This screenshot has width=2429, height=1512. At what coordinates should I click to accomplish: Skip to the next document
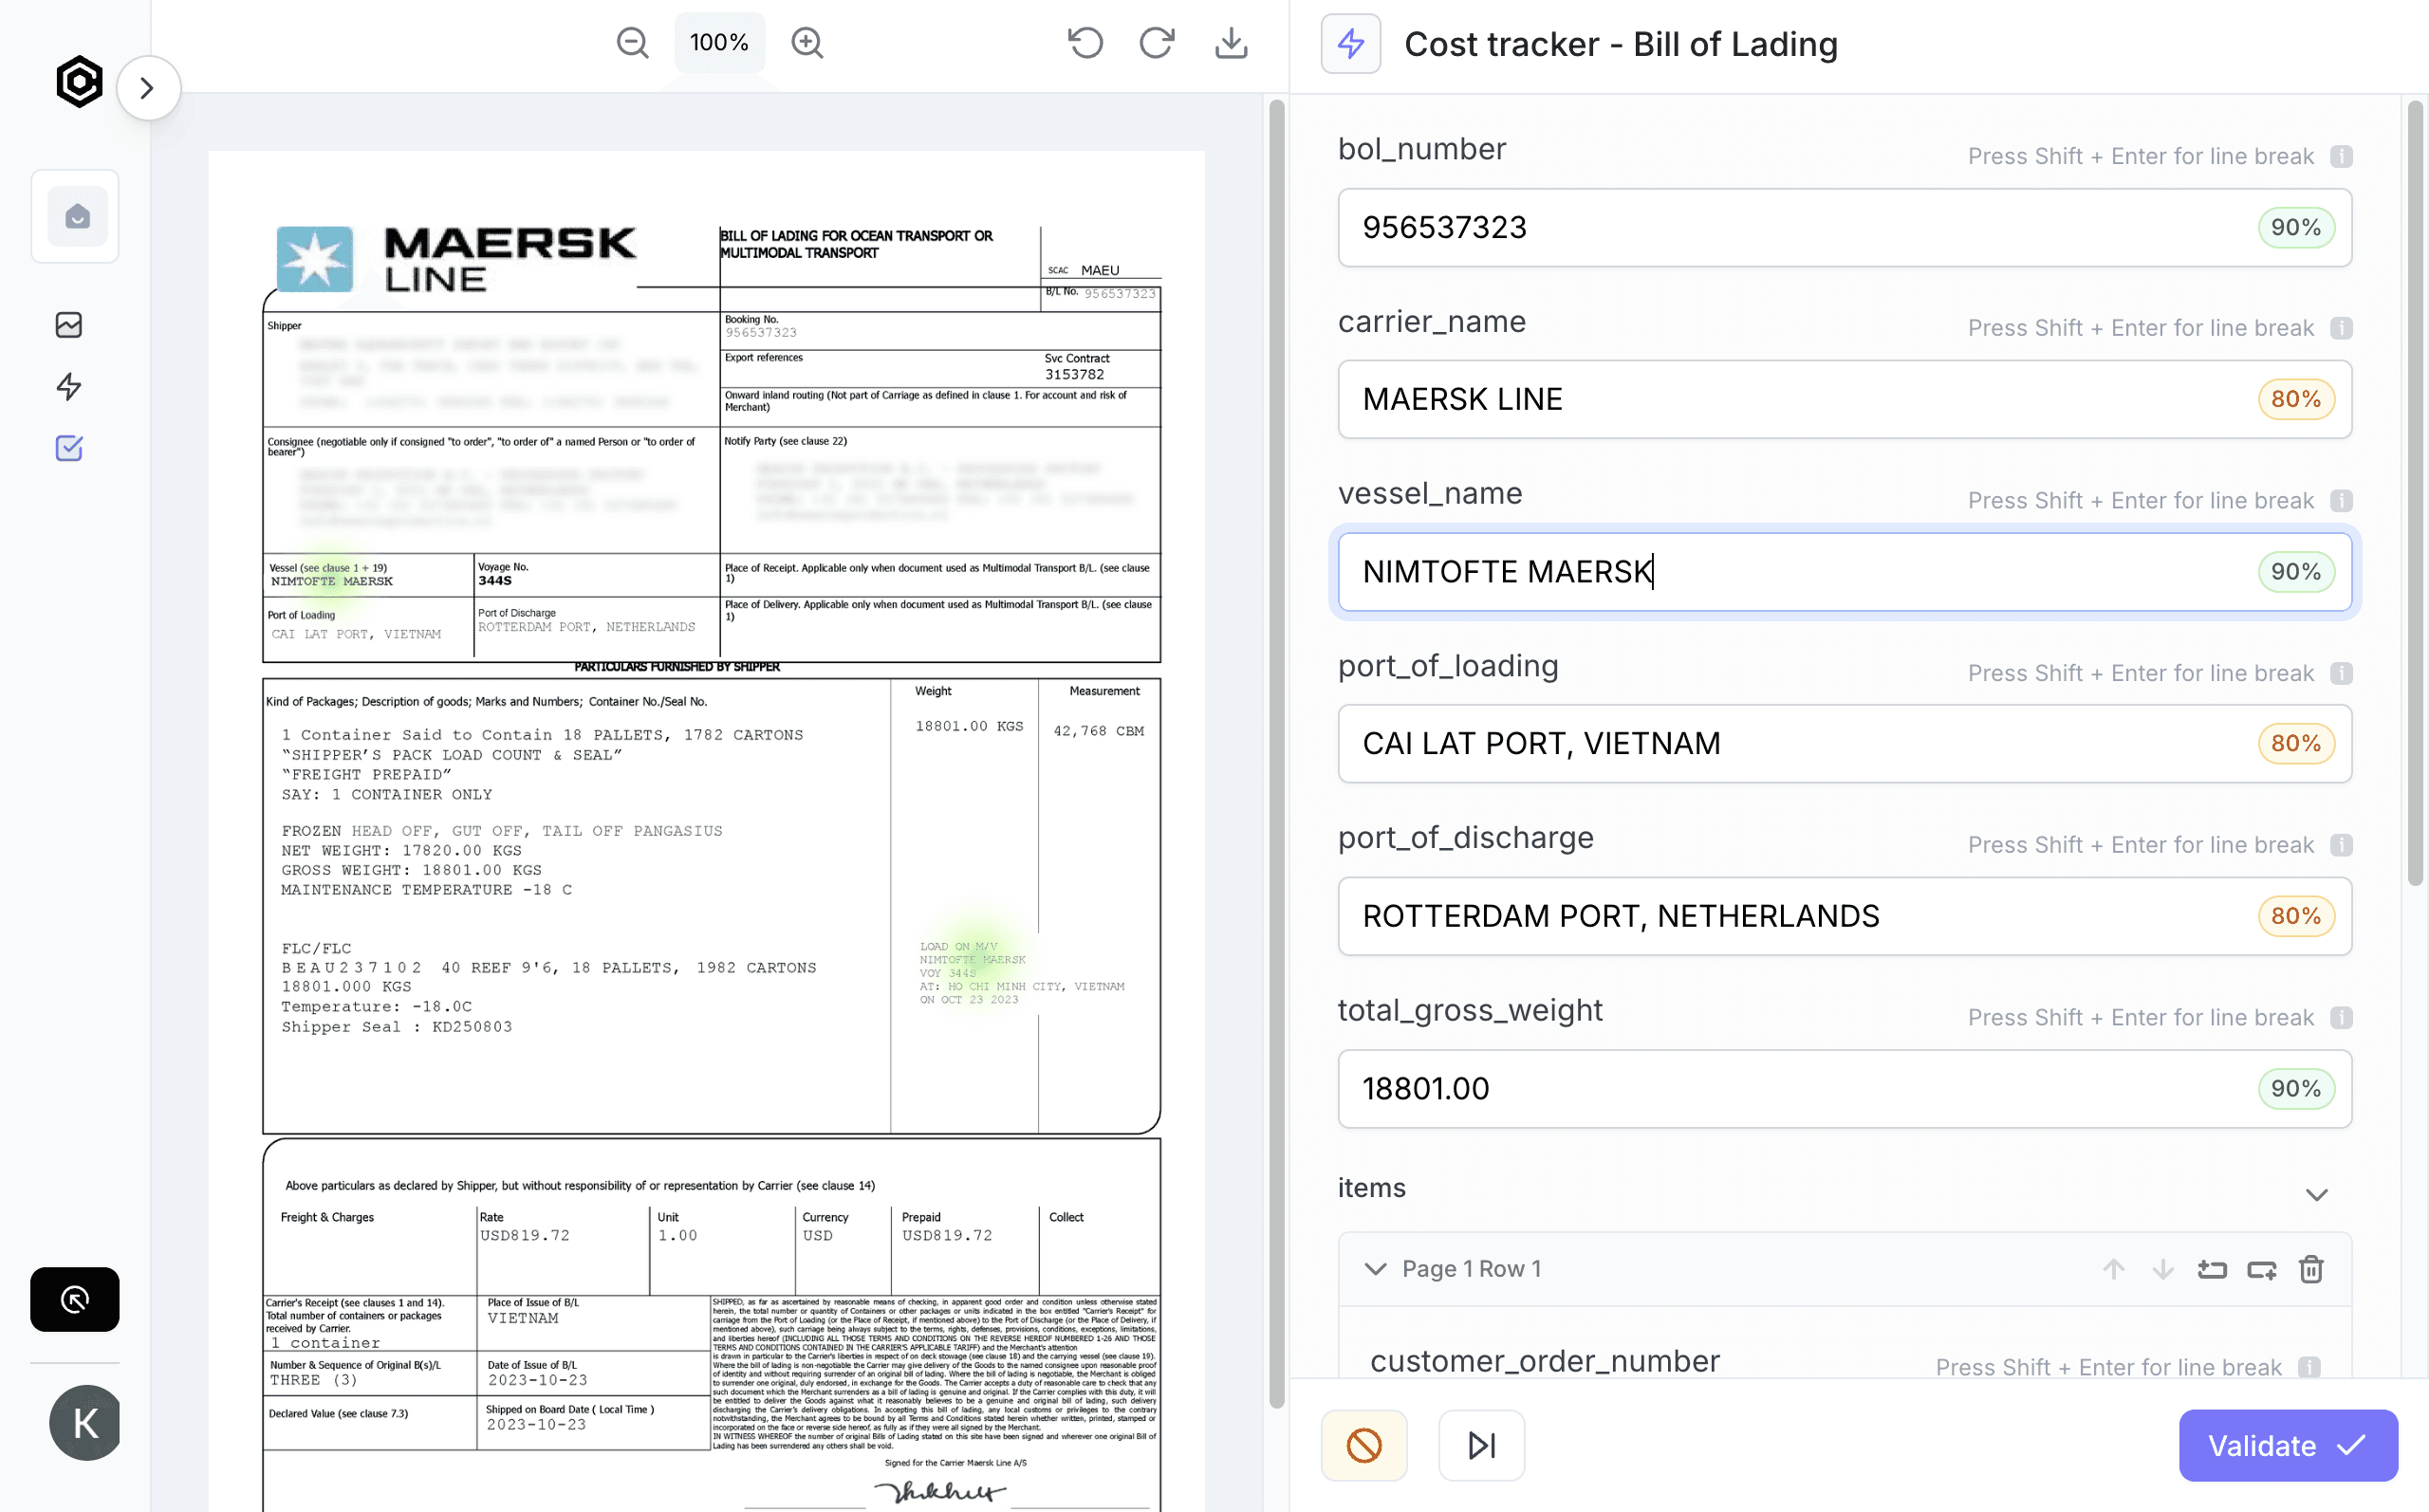[1481, 1444]
